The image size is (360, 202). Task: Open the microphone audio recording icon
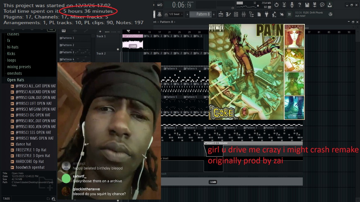tap(292, 5)
